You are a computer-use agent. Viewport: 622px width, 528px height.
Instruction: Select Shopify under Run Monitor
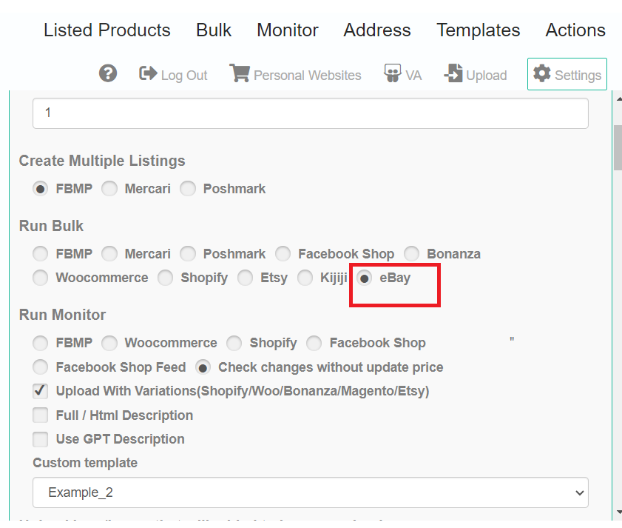click(234, 343)
